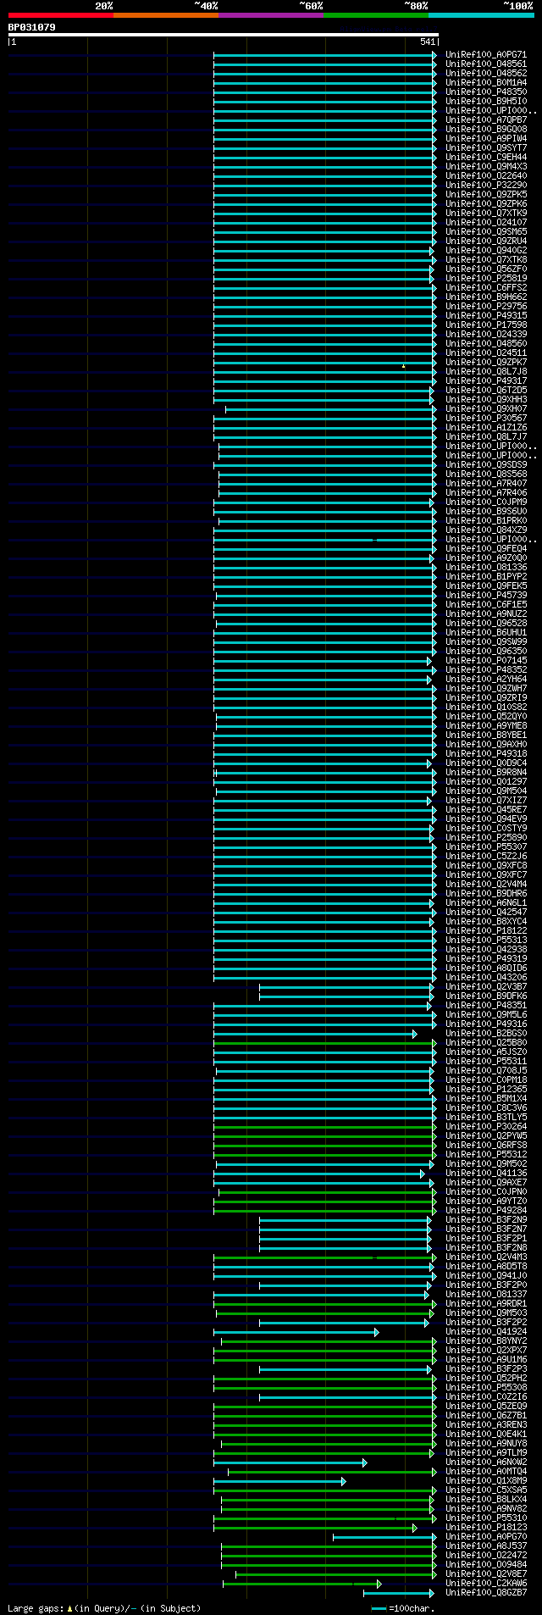Select label UniRef100_A0MTQ4
Screen dimensions: 542x1615
[x=486, y=1472]
